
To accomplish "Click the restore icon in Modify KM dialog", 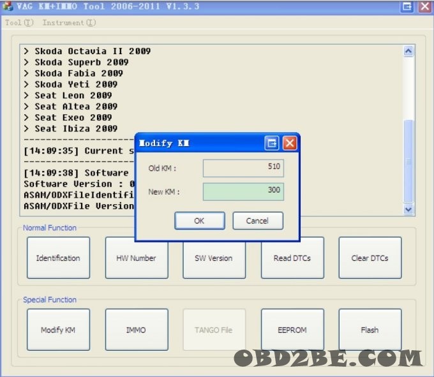I will point(271,143).
